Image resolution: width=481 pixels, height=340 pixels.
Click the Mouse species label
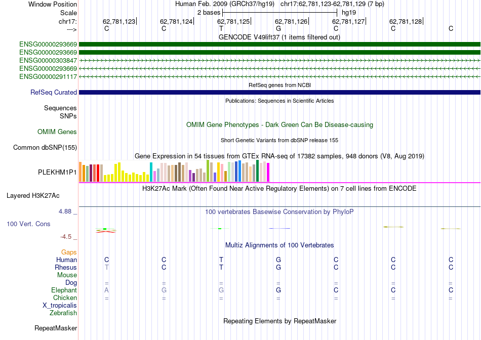pos(67,275)
